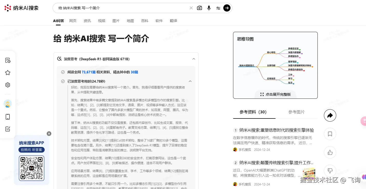Click the 纳米AI搜索 logo
Screen dimensions: 366x189
22,8
